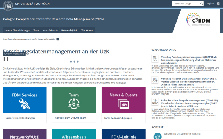Expand the breadcrumb plus icon
223x139 pixels.
tap(58, 39)
